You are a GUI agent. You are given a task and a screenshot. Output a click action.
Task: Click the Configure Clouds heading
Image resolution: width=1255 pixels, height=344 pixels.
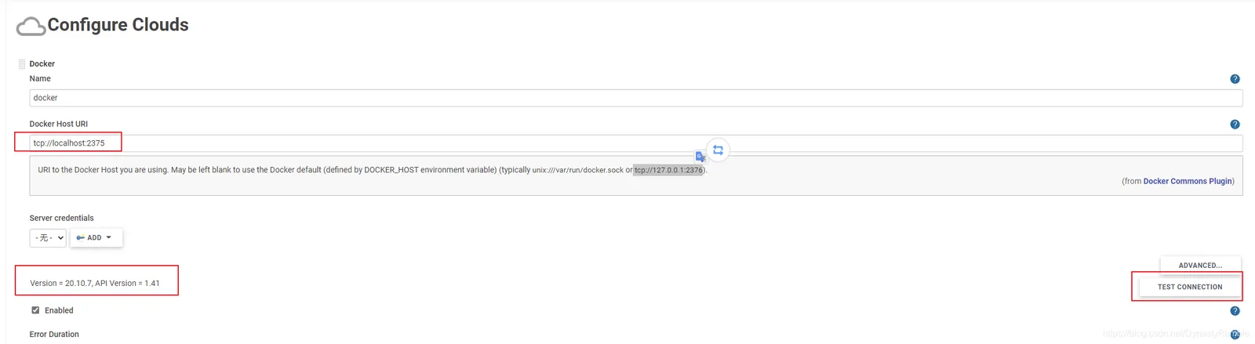click(118, 25)
